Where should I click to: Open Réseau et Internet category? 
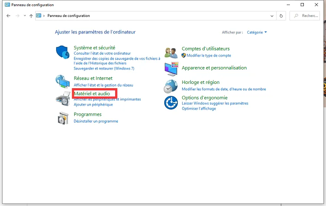pos(93,78)
